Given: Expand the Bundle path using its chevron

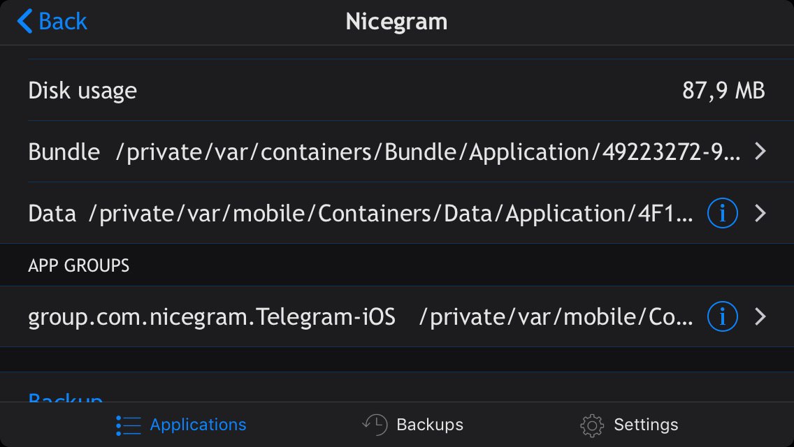Looking at the screenshot, I should [x=760, y=152].
